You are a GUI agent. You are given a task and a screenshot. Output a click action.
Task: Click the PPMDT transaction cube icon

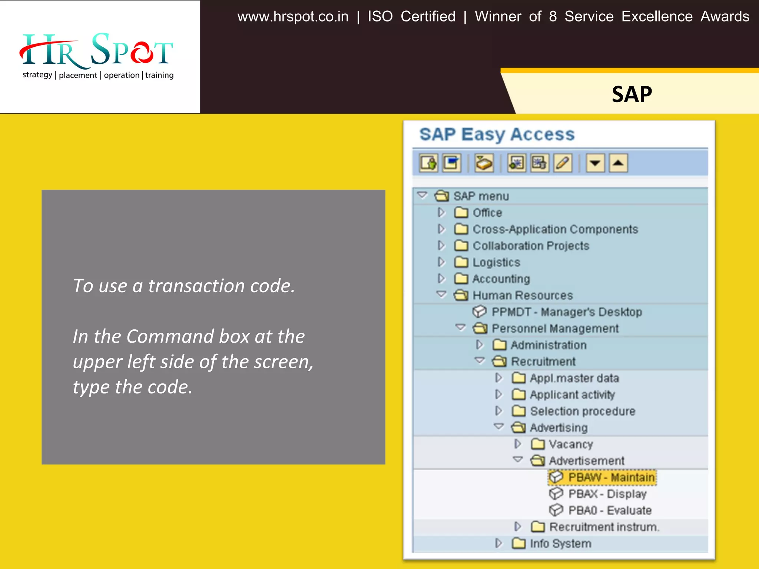pos(480,312)
